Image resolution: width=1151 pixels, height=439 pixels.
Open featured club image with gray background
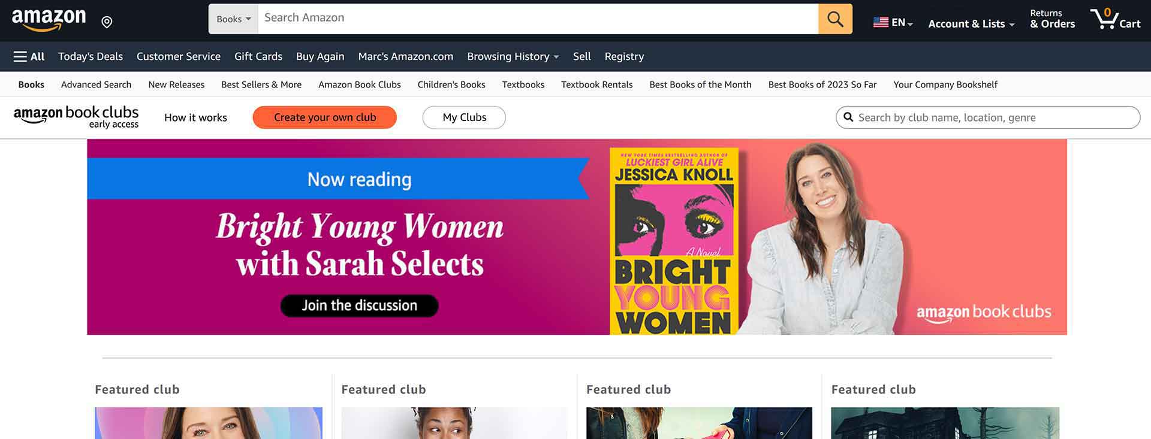pyautogui.click(x=454, y=423)
